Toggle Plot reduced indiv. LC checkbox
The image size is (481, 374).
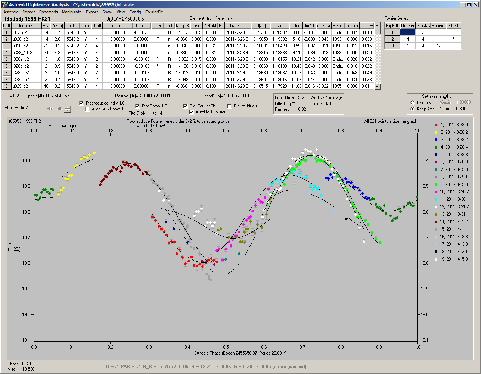pyautogui.click(x=82, y=103)
